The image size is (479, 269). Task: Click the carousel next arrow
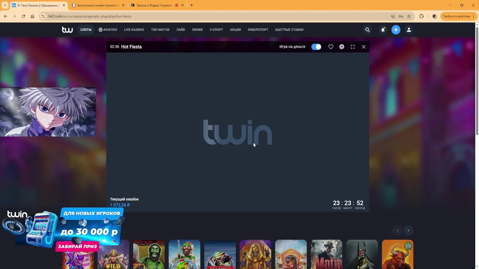tap(408, 231)
